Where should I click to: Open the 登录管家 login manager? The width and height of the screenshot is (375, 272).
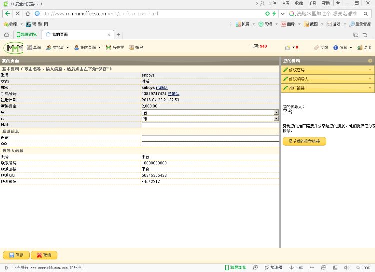(360, 24)
